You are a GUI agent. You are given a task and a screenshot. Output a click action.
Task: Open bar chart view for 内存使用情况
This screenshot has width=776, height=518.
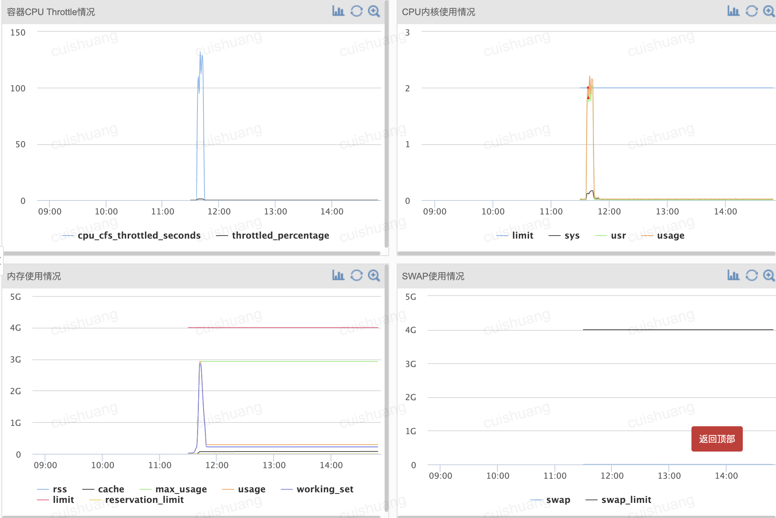click(x=338, y=276)
